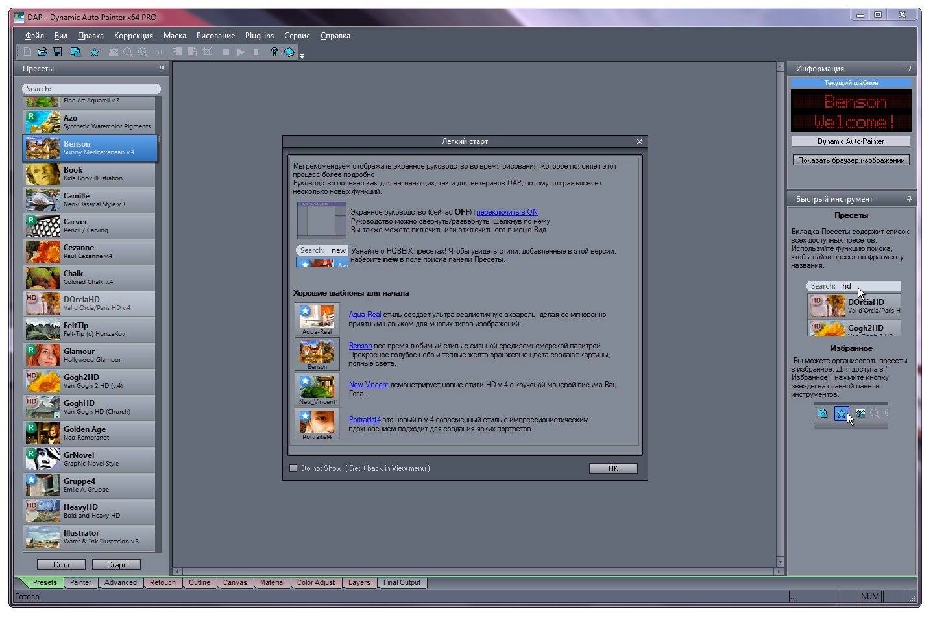Viewport: 933px width, 620px height.
Task: Select the Golden Age preset
Action: (90, 433)
